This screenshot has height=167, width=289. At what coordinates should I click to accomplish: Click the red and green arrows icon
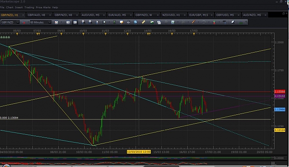(214, 22)
